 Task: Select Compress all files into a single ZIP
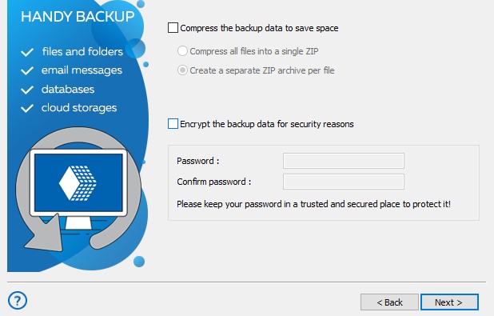coord(183,51)
